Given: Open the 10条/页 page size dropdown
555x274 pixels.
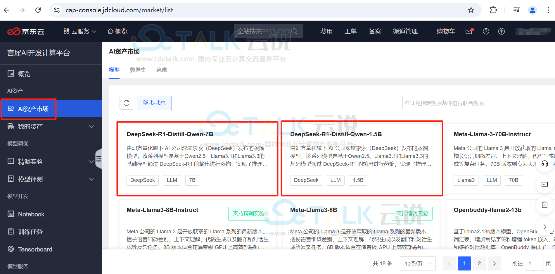Looking at the screenshot, I should tap(417, 263).
